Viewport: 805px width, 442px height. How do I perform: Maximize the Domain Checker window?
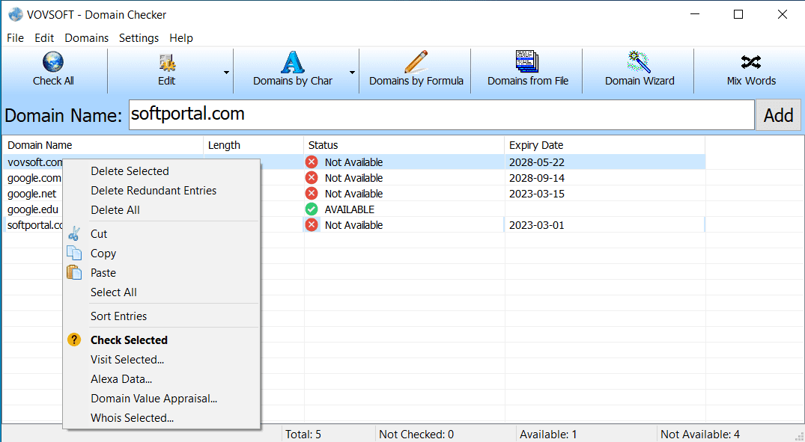coord(738,14)
